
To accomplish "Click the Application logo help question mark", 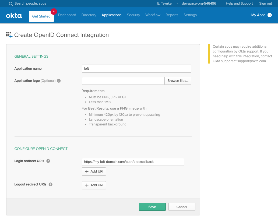I will tap(59, 80).
